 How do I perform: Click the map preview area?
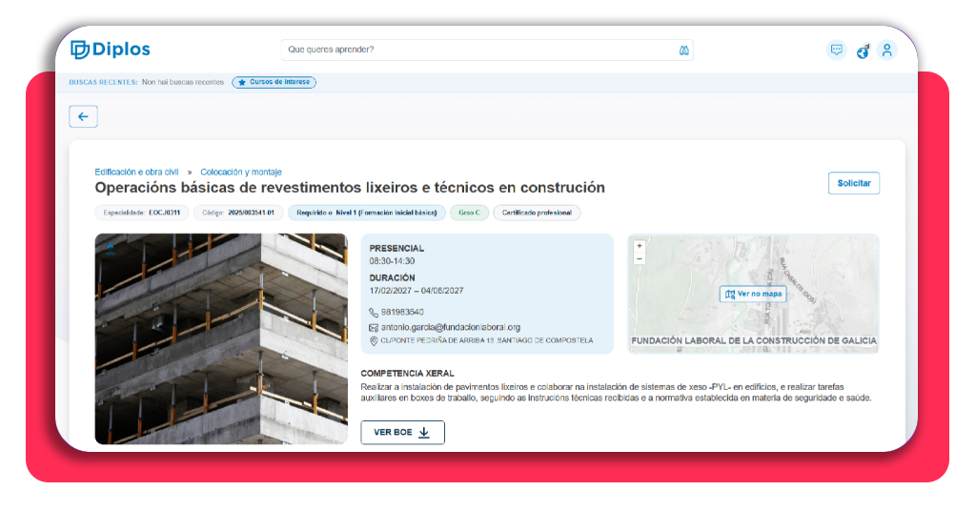(753, 294)
